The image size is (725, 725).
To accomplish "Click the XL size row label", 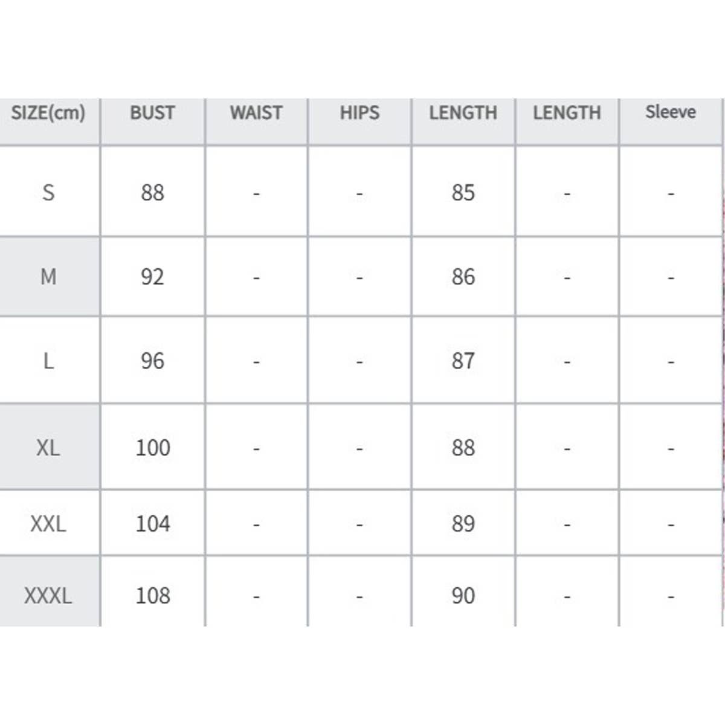I will pyautogui.click(x=48, y=448).
